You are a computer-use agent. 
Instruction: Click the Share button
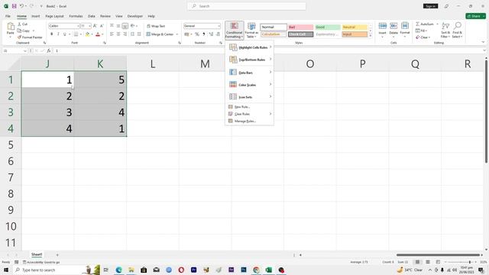475,16
